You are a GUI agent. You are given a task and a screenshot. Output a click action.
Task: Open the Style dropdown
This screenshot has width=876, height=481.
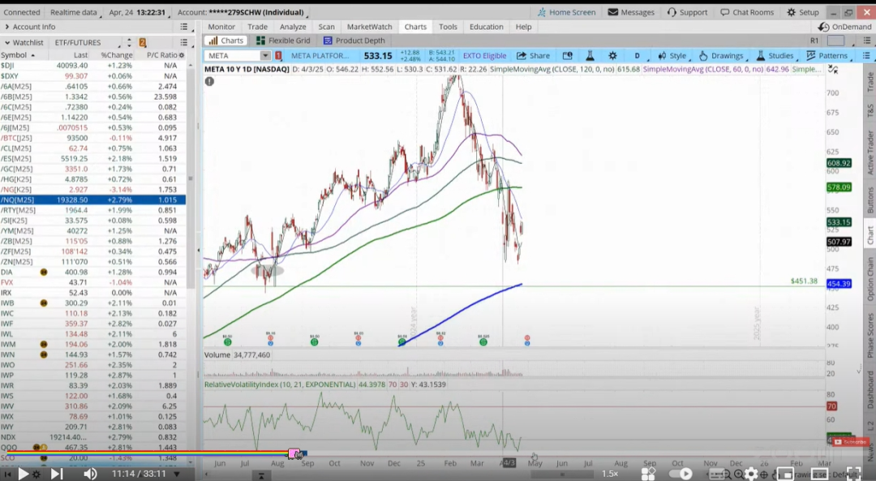pos(672,55)
